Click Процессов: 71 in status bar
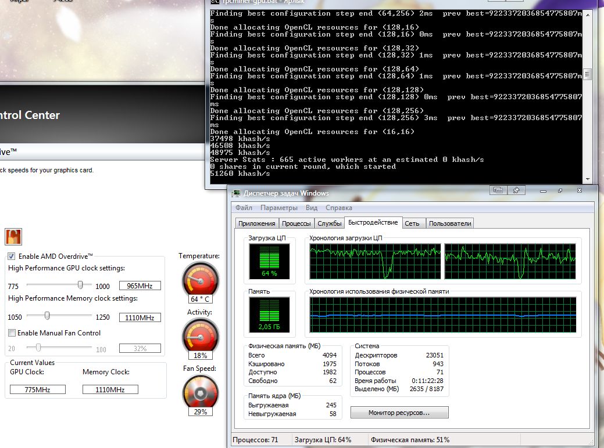 tap(255, 439)
